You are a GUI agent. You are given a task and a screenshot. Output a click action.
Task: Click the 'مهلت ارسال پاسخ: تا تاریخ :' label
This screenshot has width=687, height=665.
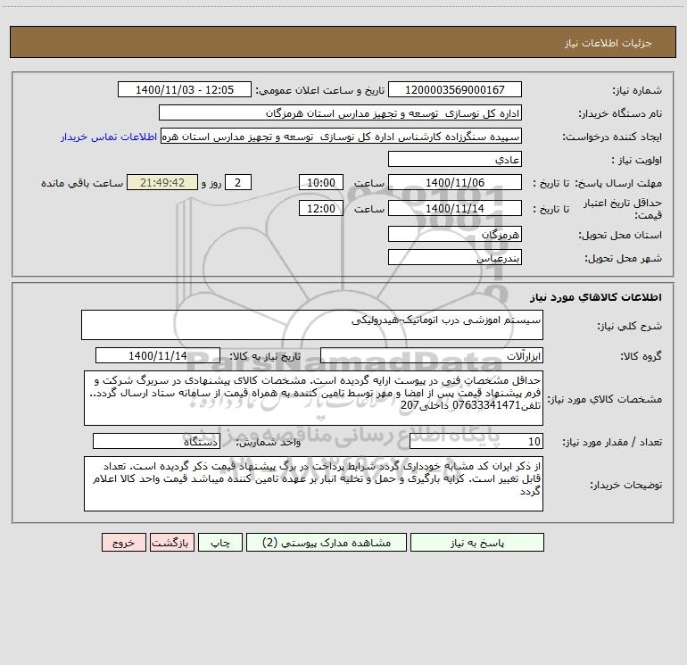(597, 183)
